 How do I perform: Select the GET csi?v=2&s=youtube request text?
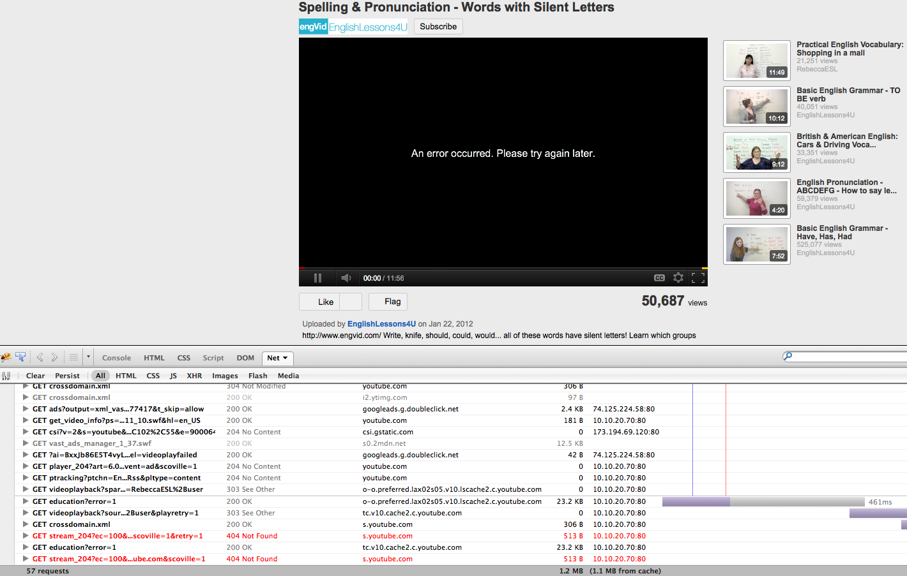pos(124,432)
